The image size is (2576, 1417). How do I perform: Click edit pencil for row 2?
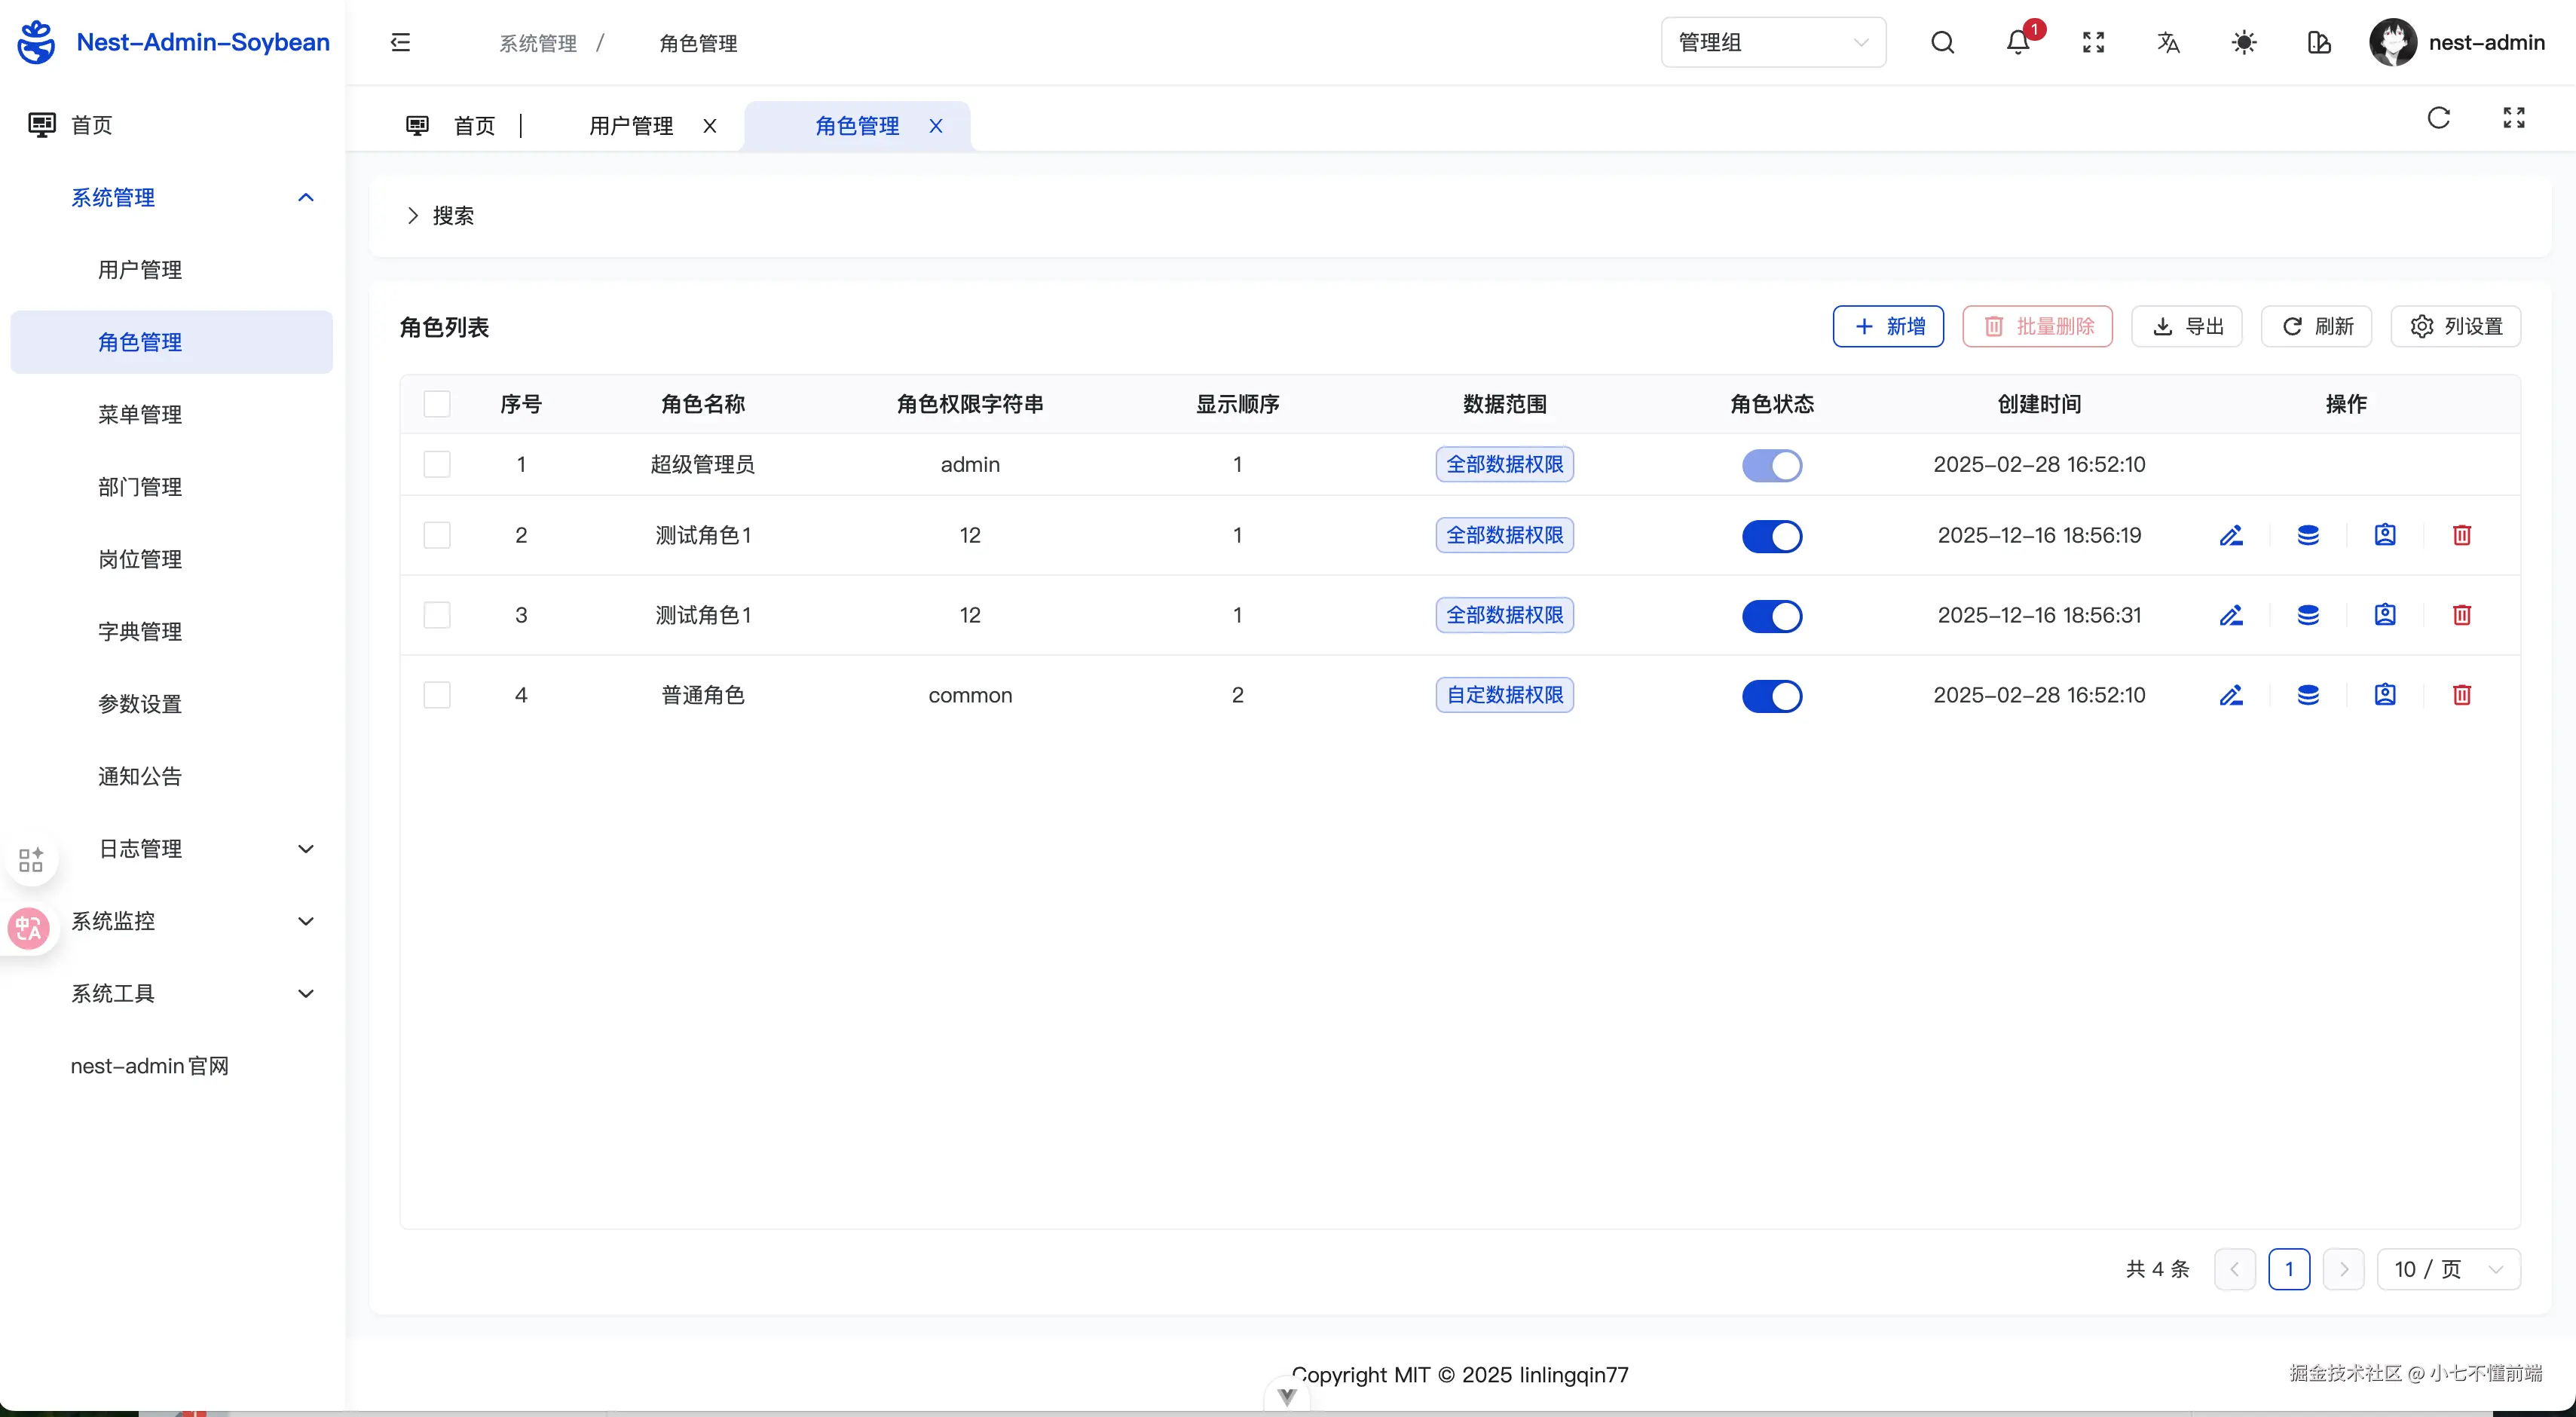[2231, 535]
